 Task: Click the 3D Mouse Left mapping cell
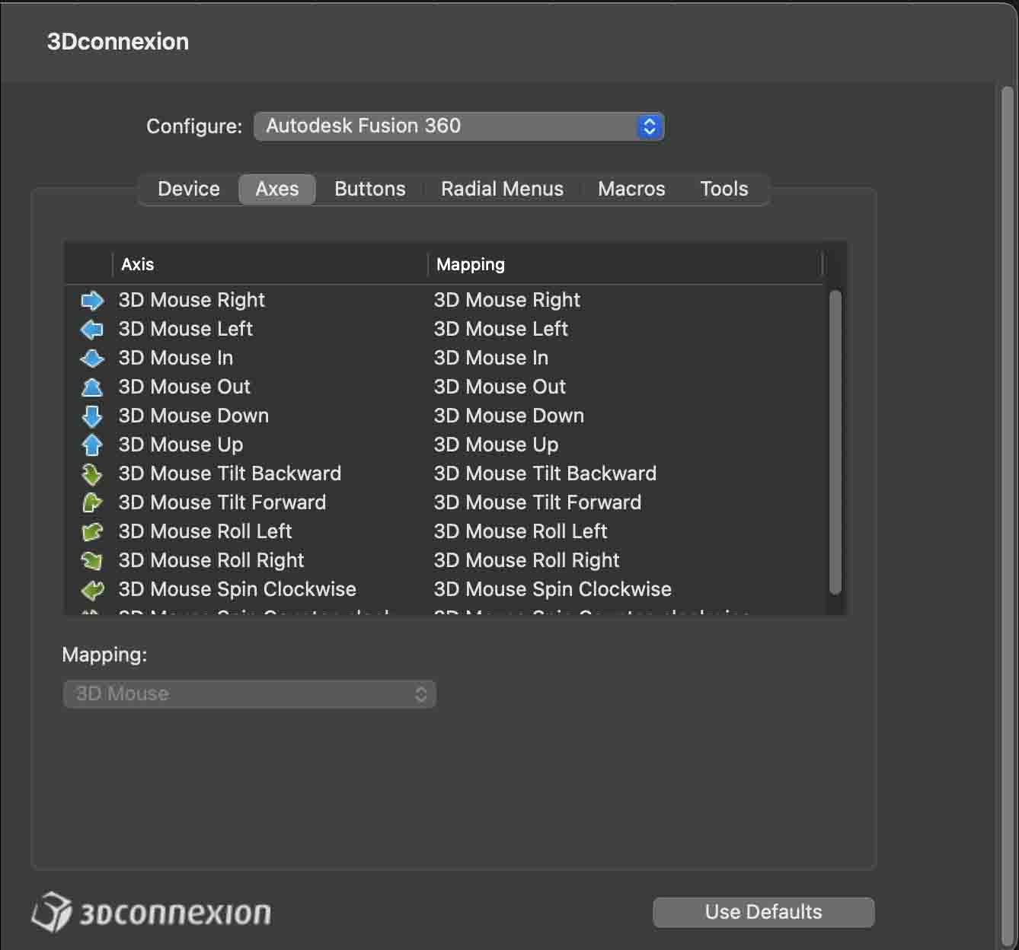501,330
